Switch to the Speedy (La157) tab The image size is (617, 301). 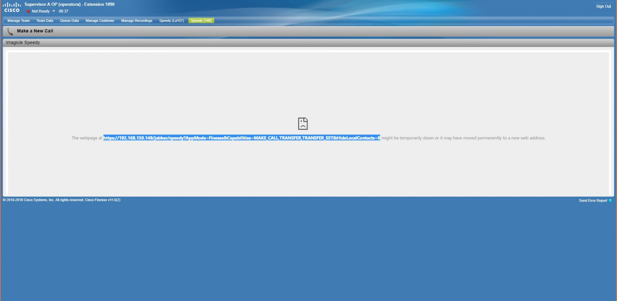171,21
